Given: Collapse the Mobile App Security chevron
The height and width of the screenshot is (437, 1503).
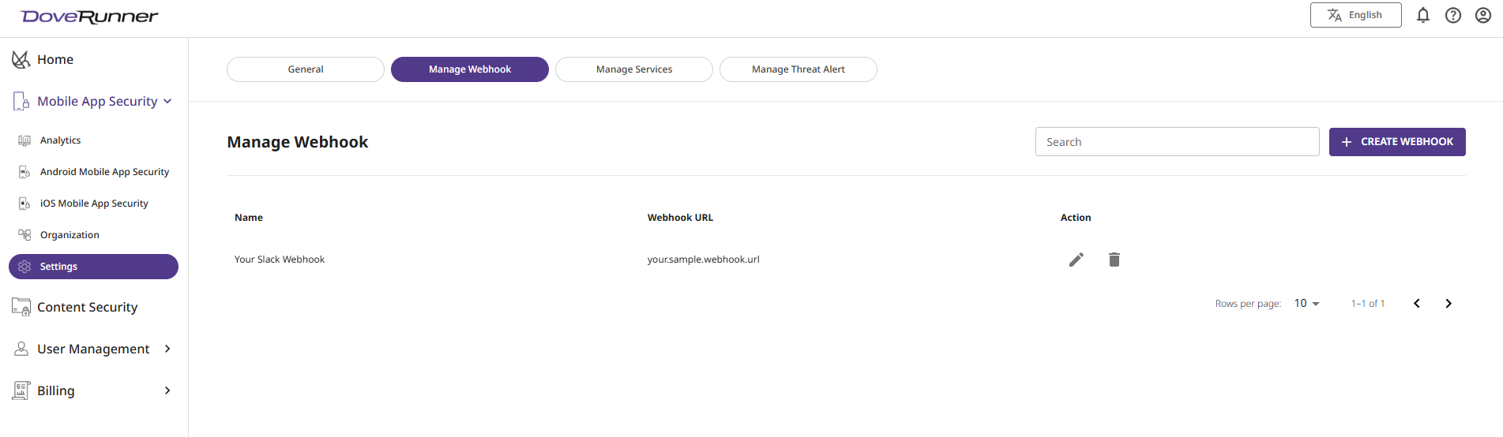Looking at the screenshot, I should 167,101.
